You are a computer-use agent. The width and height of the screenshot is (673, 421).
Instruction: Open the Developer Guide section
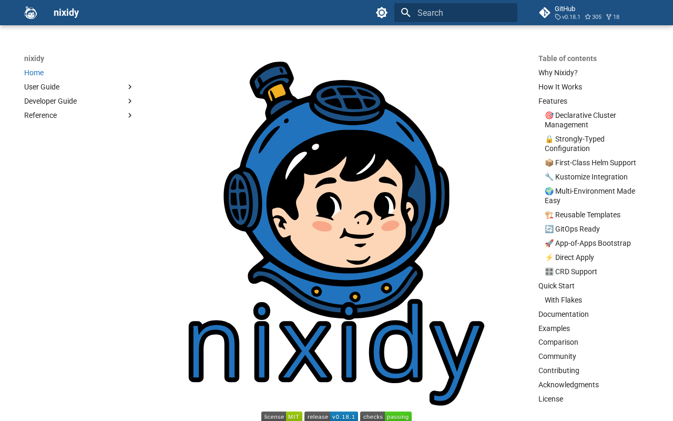pos(50,101)
